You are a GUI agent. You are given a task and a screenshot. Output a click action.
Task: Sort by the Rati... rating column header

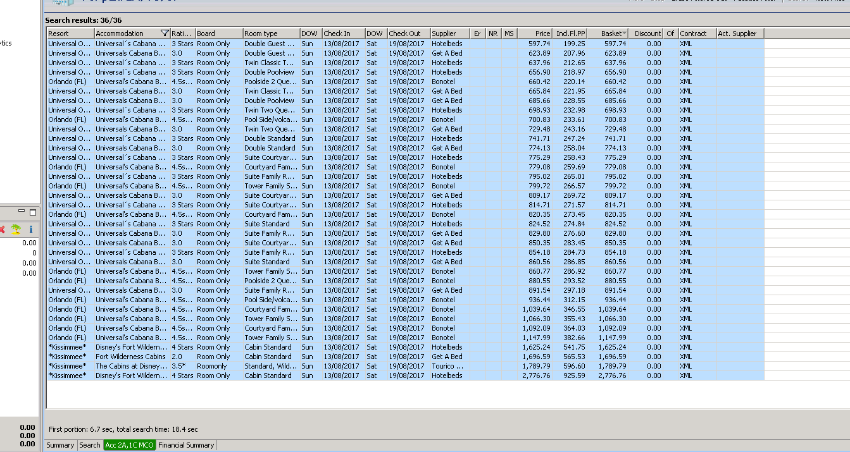pyautogui.click(x=183, y=34)
